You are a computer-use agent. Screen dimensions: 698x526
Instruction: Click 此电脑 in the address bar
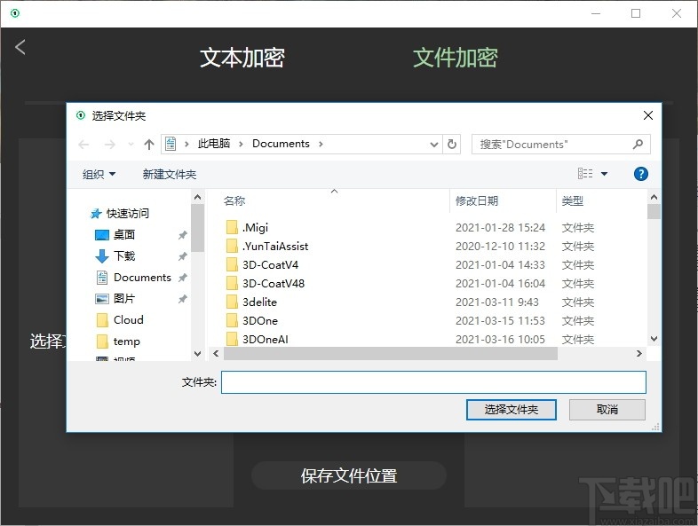pyautogui.click(x=214, y=144)
